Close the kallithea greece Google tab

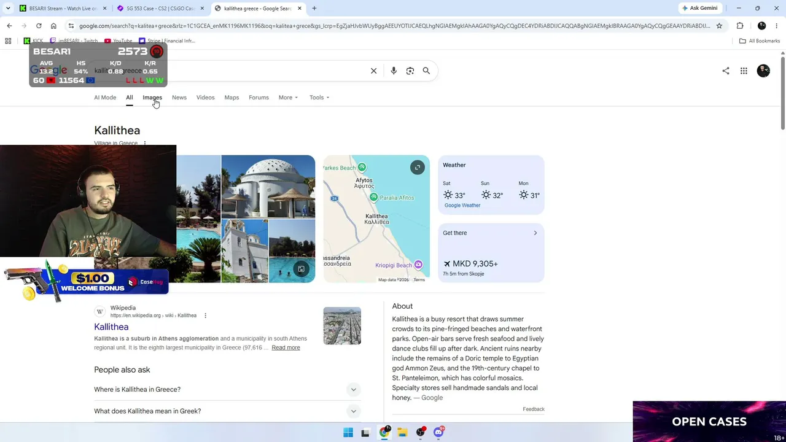[299, 9]
